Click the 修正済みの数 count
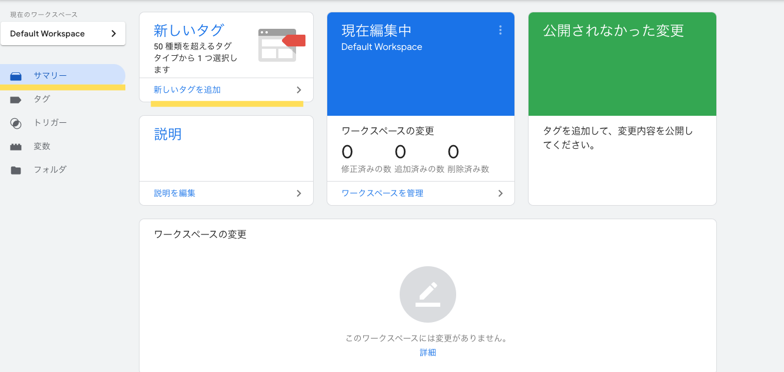Image resolution: width=784 pixels, height=372 pixels. 347,152
